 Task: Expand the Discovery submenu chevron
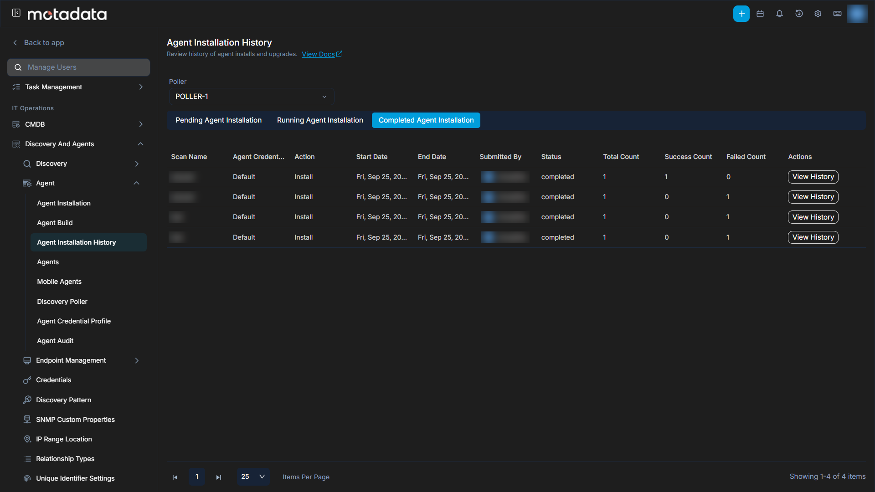pyautogui.click(x=137, y=164)
